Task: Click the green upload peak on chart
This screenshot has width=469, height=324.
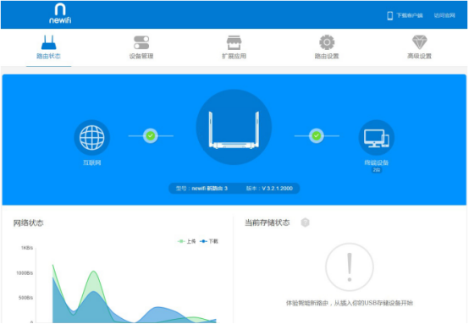Action: click(x=94, y=272)
